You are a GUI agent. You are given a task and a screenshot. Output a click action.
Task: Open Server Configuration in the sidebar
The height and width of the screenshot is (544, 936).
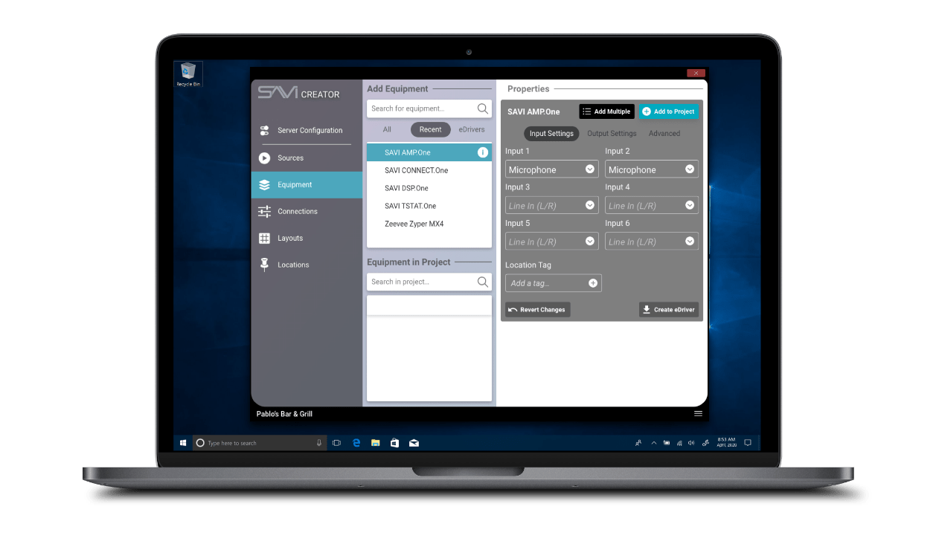[307, 130]
